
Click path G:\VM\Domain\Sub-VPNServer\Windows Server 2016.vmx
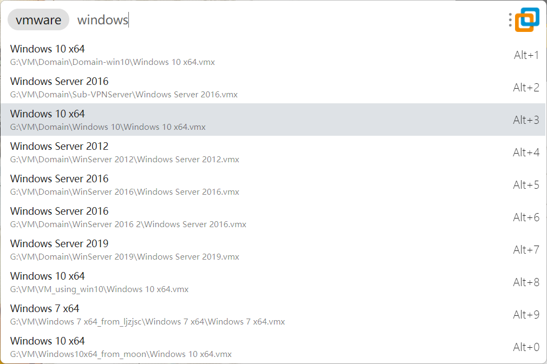pos(124,95)
